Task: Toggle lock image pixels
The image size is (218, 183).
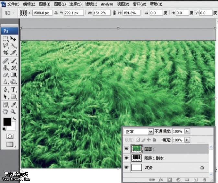Action: click(x=143, y=140)
